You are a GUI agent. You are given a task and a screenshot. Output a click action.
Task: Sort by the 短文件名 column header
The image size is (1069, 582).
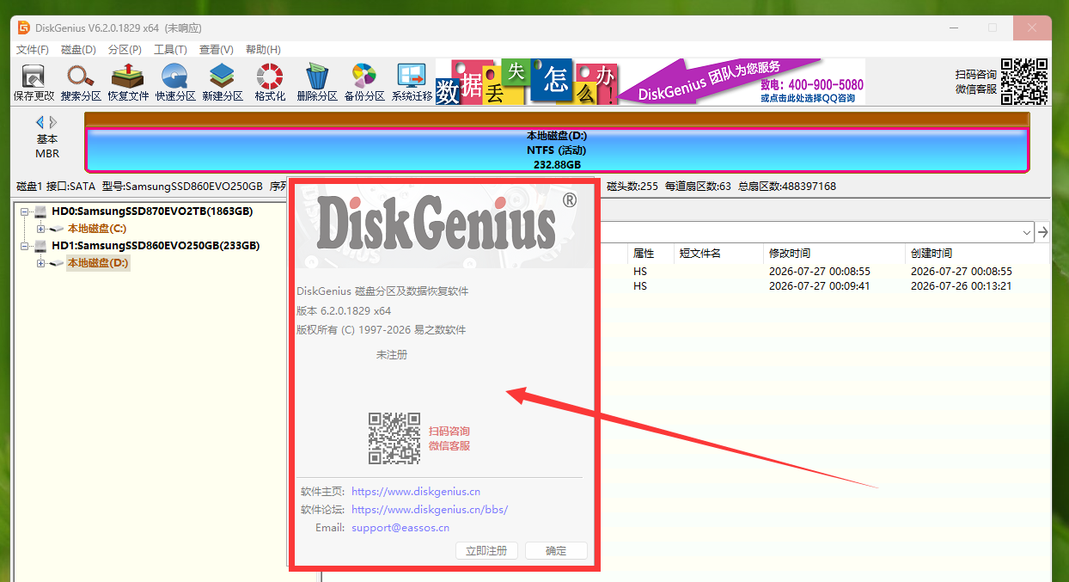coord(700,254)
